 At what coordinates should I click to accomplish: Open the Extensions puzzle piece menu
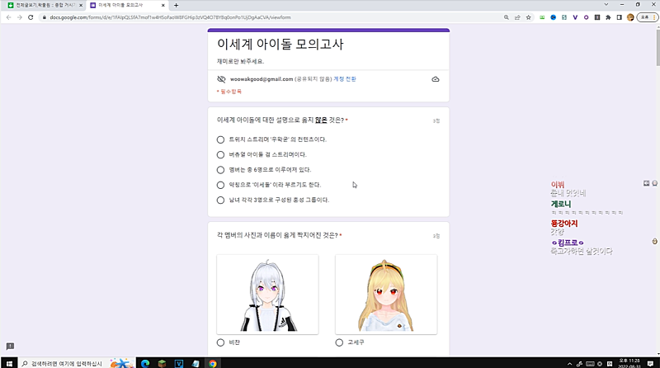[x=608, y=17]
